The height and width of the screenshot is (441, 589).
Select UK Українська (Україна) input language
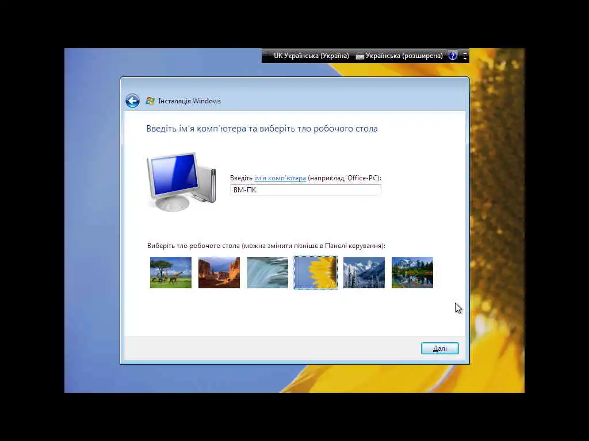(x=311, y=56)
